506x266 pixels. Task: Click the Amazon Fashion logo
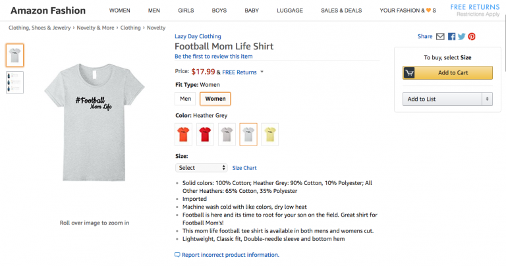pyautogui.click(x=48, y=11)
